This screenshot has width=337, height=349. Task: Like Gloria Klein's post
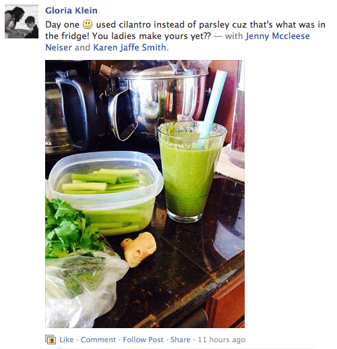[x=67, y=340]
